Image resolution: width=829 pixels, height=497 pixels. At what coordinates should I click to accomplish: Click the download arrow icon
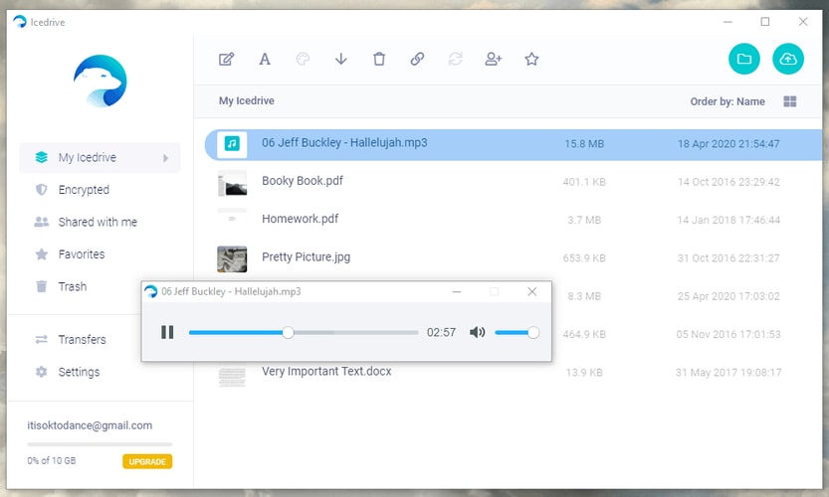coord(341,60)
